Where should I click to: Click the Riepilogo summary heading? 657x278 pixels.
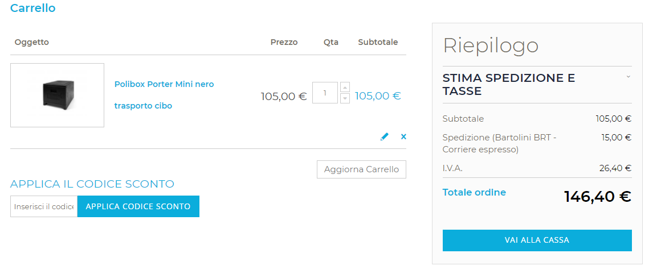(491, 45)
